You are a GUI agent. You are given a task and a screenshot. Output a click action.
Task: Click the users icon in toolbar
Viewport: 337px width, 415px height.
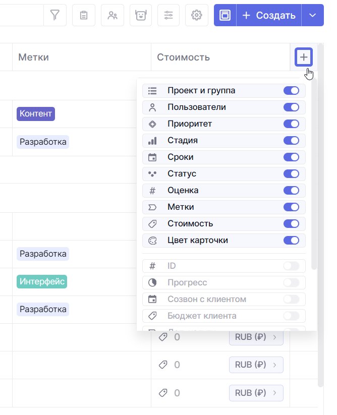pyautogui.click(x=113, y=16)
